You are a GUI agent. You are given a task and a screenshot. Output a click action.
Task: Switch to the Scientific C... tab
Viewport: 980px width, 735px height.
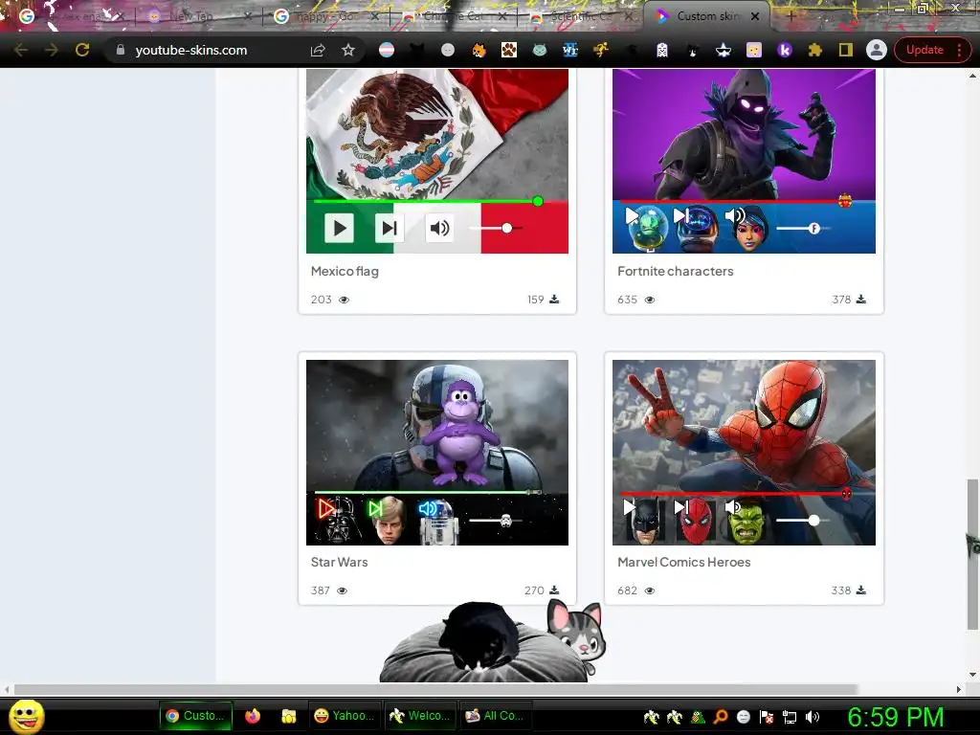pos(580,17)
